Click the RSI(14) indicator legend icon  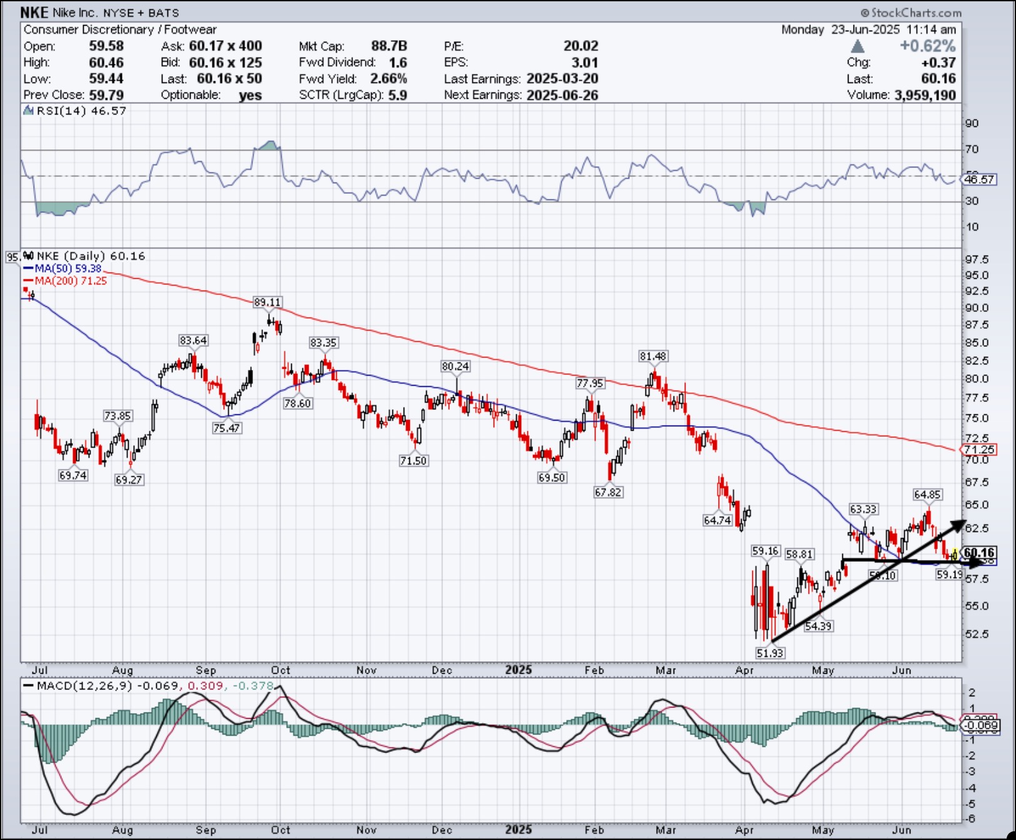coord(28,111)
